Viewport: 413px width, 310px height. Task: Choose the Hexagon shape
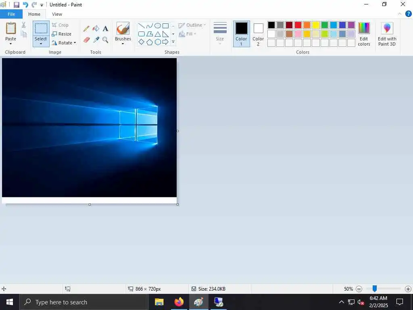[158, 42]
